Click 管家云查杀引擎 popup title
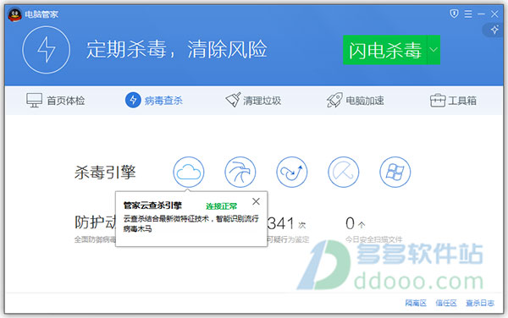This screenshot has width=508, height=318. pos(152,206)
